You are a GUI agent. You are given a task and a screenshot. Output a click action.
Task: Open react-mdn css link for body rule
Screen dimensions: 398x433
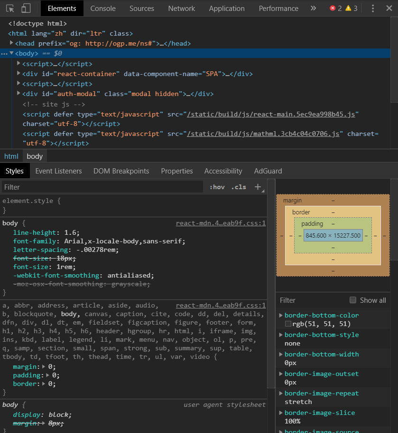(221, 223)
